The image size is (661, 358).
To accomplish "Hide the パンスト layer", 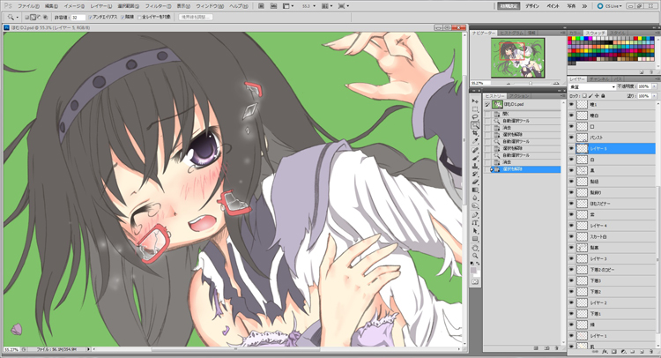I will [572, 138].
